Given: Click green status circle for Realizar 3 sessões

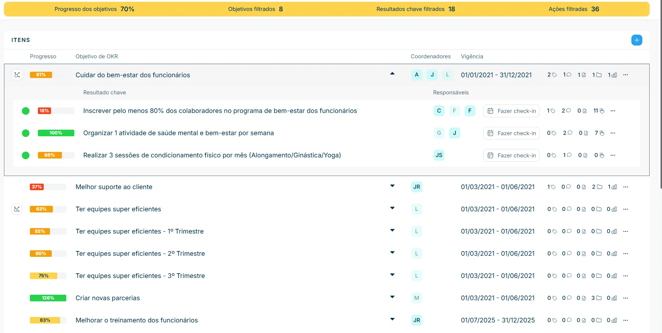Looking at the screenshot, I should pyautogui.click(x=26, y=155).
